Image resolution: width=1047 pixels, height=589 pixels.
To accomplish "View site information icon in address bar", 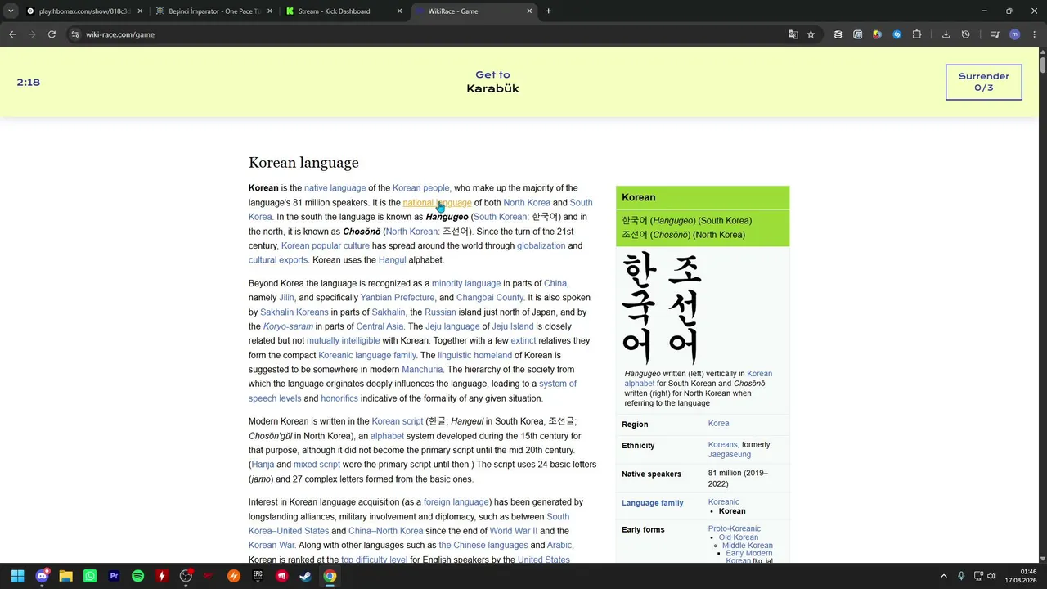I will coord(74,34).
